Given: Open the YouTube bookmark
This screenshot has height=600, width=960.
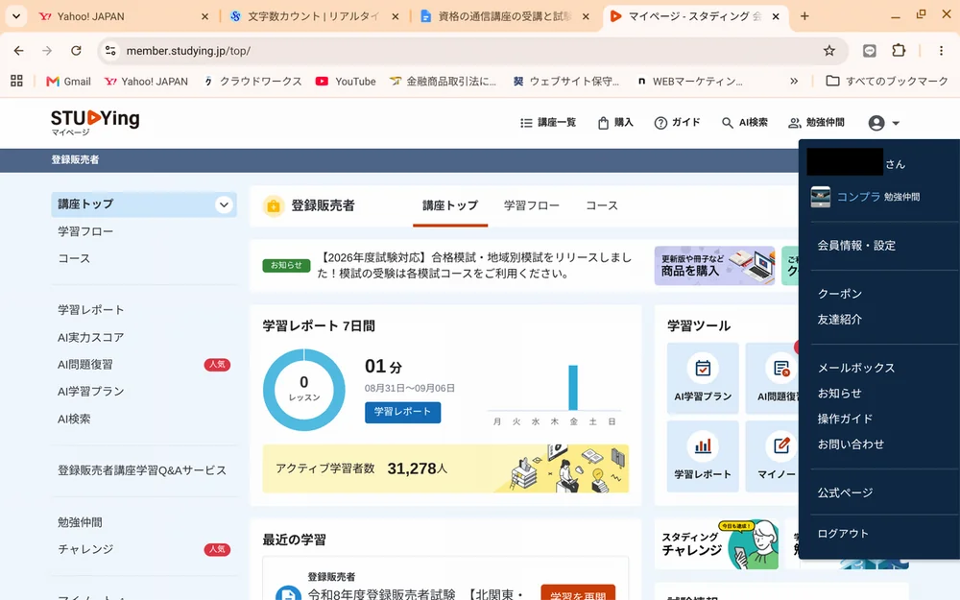Looking at the screenshot, I should point(346,82).
